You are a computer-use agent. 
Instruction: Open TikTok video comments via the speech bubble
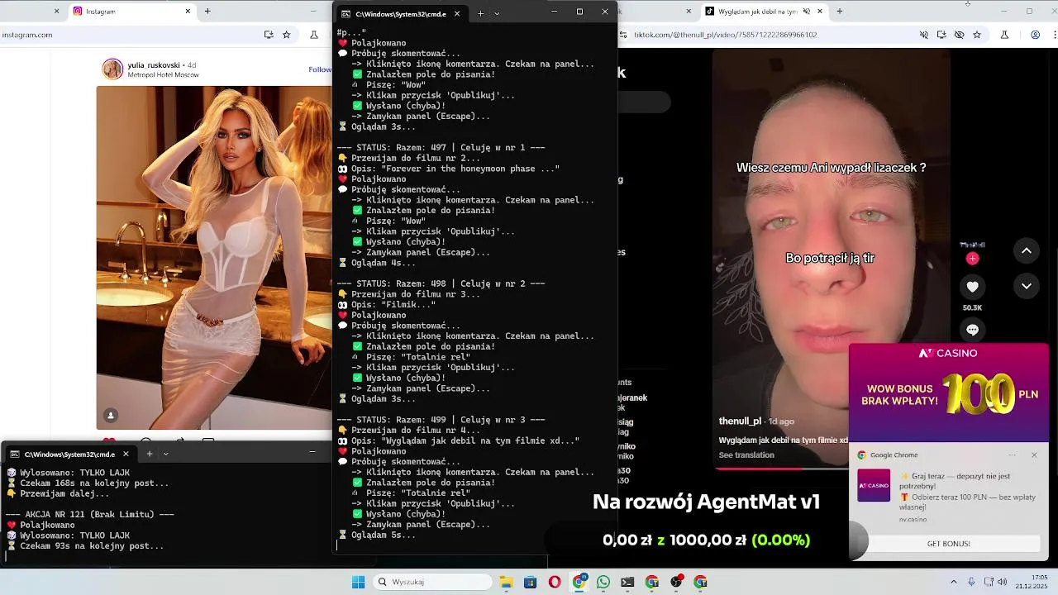[x=972, y=330]
